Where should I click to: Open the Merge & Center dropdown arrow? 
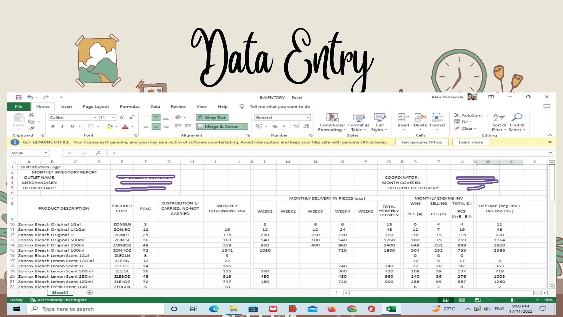pos(244,127)
